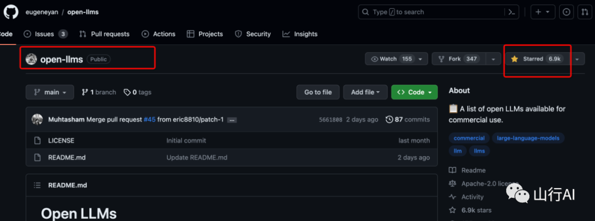Switch to the Actions tab
595x221 pixels.
[x=159, y=34]
